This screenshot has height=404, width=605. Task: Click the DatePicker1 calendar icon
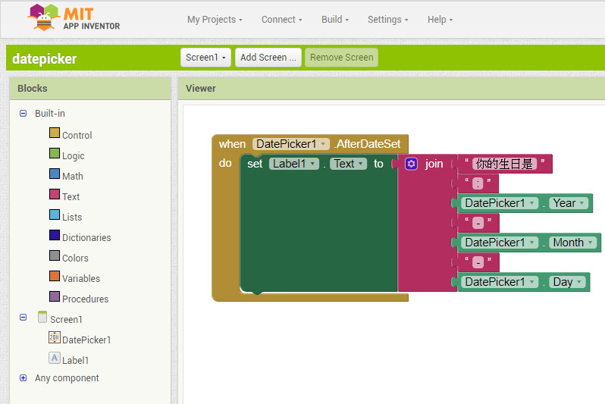tap(55, 337)
